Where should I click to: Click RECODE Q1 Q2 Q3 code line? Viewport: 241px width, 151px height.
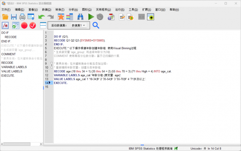(x=80, y=40)
